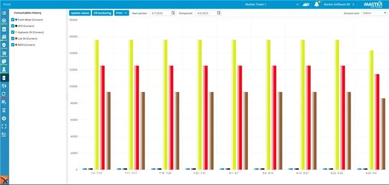The height and width of the screenshot is (185, 389).
Task: Open the list menu icon atop sidebar
Action: click(x=4, y=13)
